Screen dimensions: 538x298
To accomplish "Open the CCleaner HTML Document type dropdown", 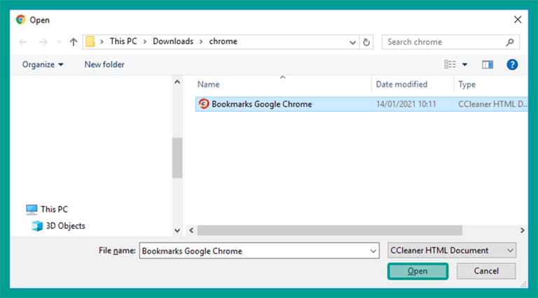I will (452, 250).
